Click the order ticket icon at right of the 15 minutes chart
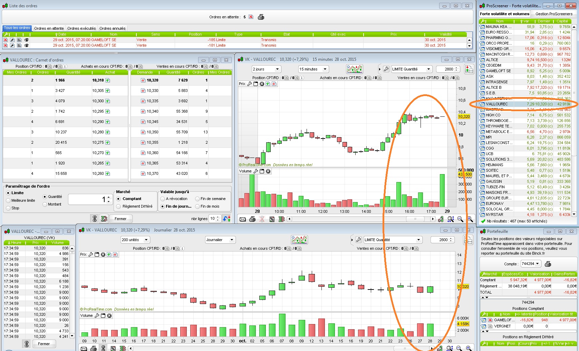Image resolution: width=579 pixels, height=351 pixels. (469, 69)
